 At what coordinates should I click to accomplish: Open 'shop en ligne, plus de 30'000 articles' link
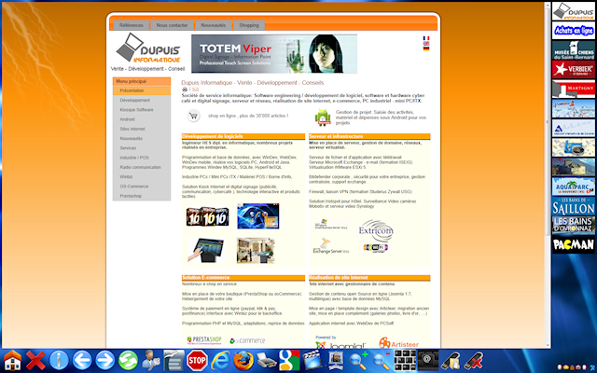click(x=248, y=116)
